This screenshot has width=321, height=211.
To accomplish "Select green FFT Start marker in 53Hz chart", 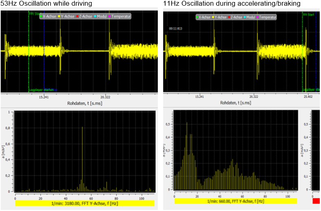I will click(28, 51).
